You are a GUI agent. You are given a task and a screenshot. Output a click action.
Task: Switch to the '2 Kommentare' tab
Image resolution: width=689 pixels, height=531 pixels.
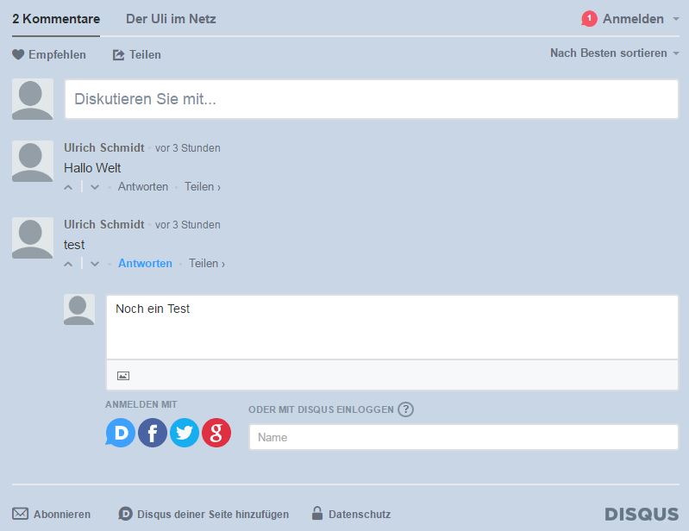pos(56,19)
